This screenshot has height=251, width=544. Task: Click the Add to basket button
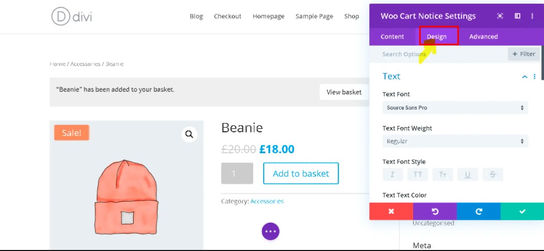[x=301, y=173]
